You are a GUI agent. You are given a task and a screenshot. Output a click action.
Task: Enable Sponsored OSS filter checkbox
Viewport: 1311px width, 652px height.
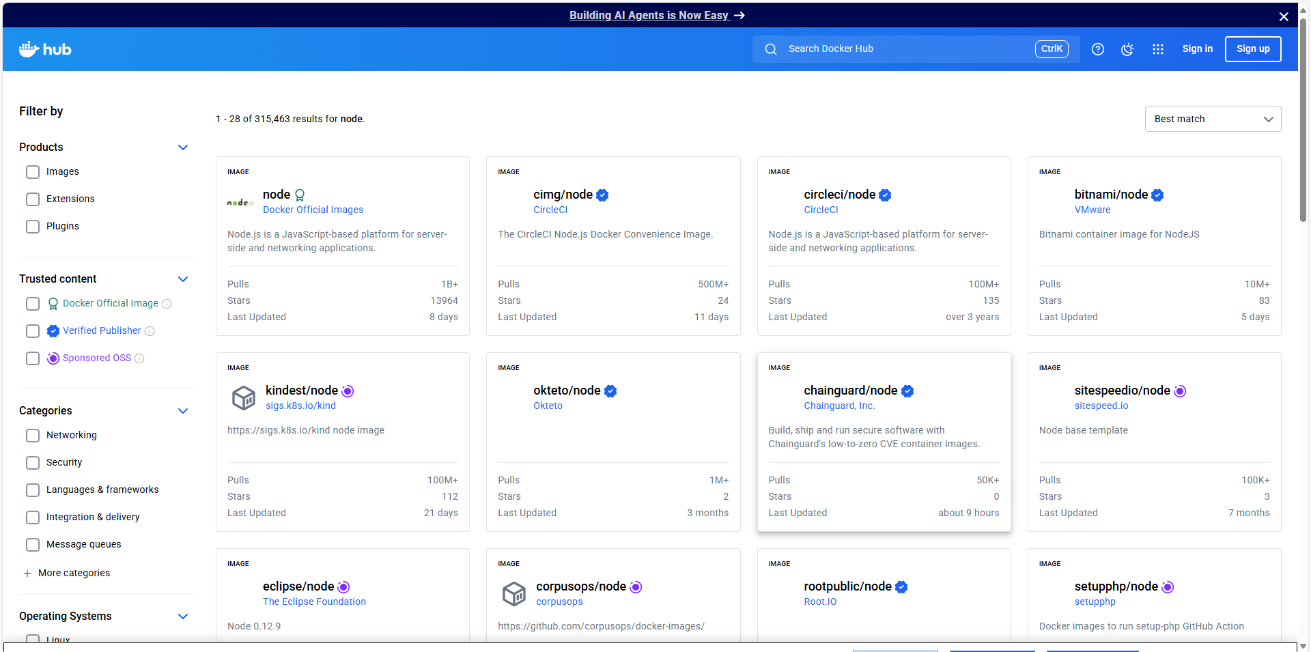33,358
